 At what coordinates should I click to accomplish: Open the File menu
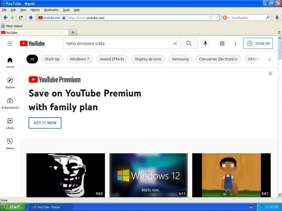pyautogui.click(x=4, y=10)
